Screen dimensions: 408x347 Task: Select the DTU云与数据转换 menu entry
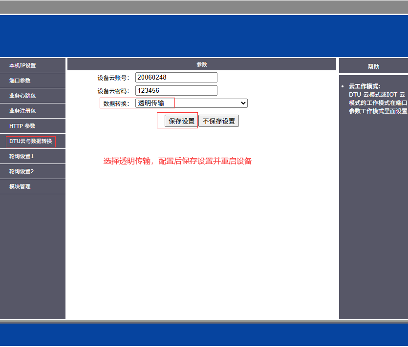[30, 141]
